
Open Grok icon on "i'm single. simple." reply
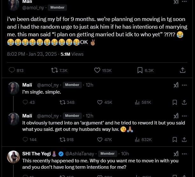(176, 85)
